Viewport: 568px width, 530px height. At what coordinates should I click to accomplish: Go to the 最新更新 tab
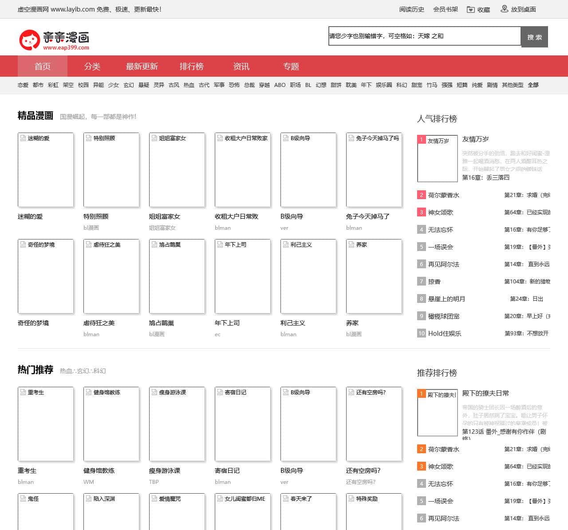click(142, 67)
